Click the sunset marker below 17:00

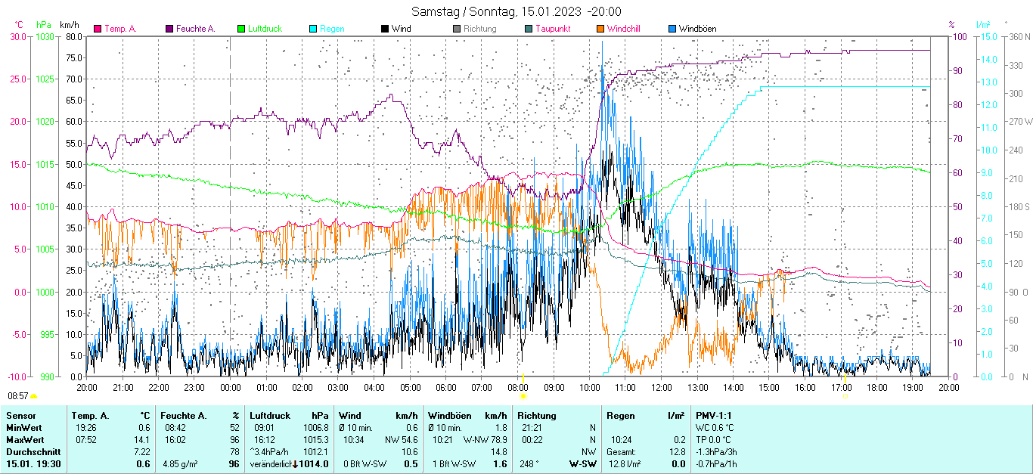point(845,395)
